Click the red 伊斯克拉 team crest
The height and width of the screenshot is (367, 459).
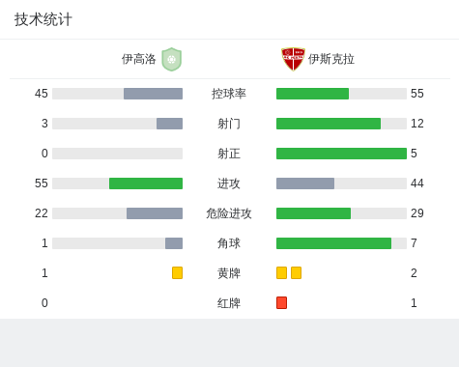[293, 59]
